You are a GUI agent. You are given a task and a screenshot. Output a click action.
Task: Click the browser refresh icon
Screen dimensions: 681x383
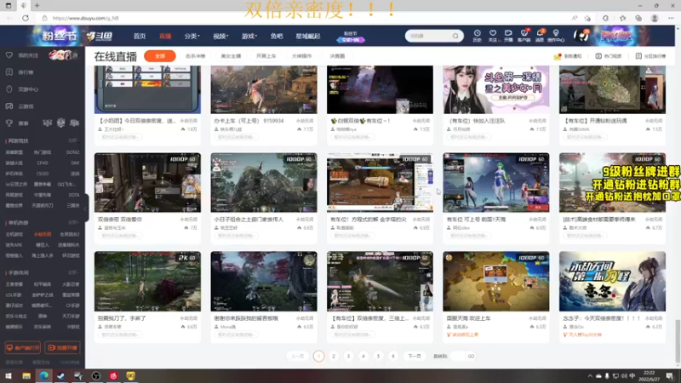26,18
